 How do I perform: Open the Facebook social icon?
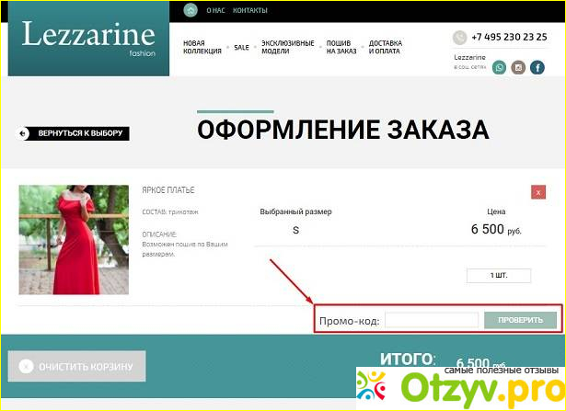coord(537,67)
